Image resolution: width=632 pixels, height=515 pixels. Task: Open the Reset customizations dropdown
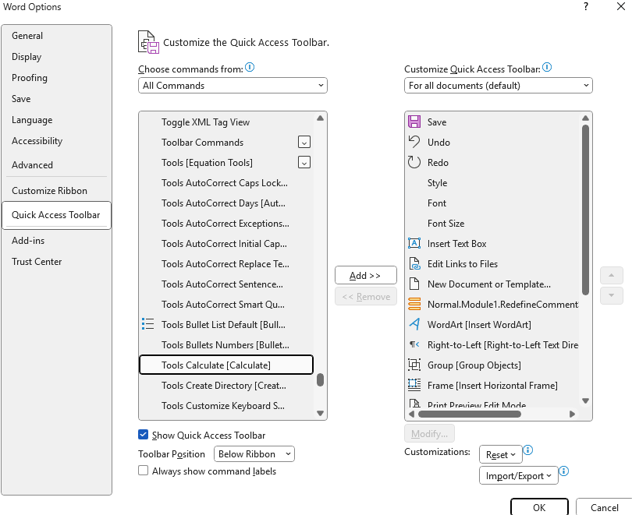pos(501,455)
